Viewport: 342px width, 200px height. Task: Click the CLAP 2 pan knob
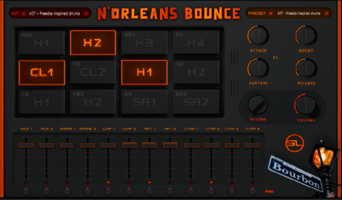click(129, 191)
